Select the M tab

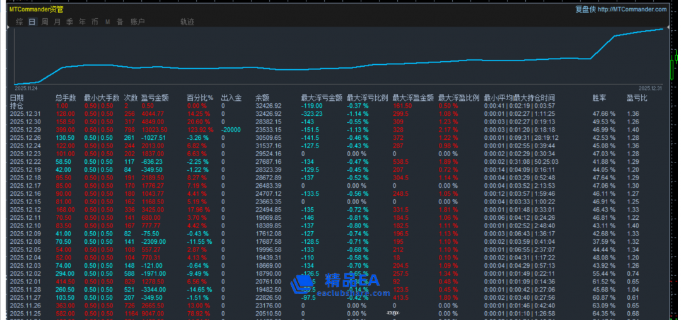pos(107,22)
